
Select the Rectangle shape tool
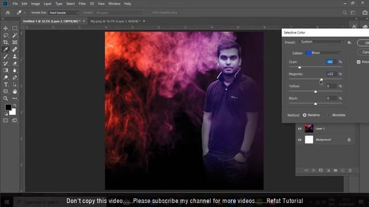[6, 91]
